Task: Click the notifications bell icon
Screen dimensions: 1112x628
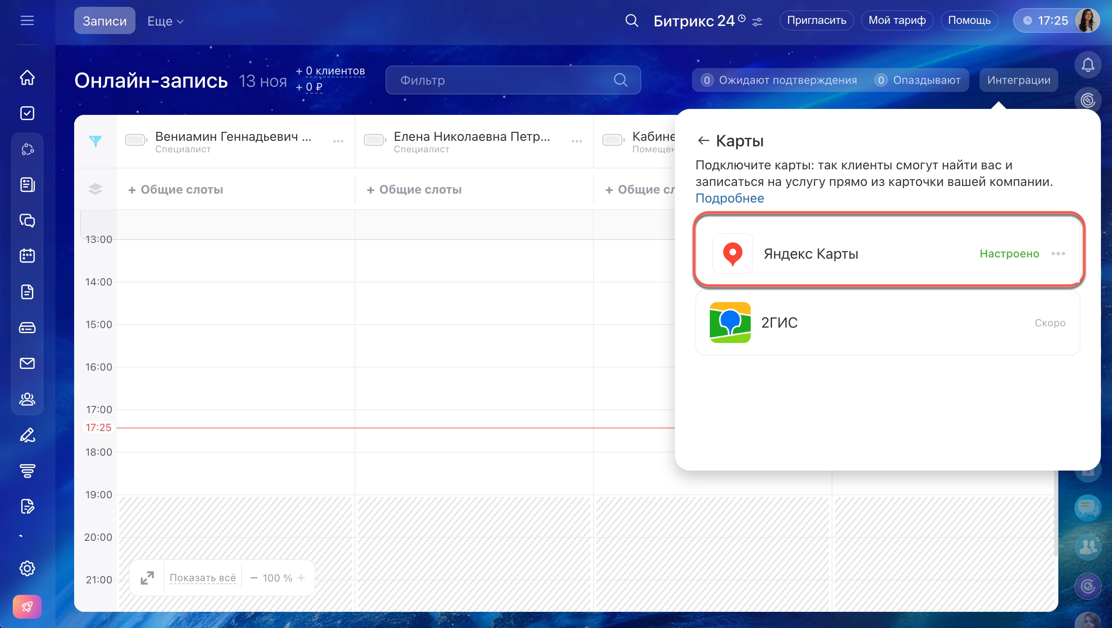Action: (x=1087, y=65)
